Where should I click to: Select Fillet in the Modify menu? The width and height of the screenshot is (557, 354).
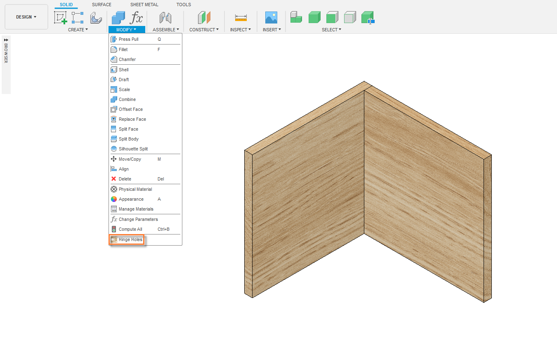[x=123, y=49]
